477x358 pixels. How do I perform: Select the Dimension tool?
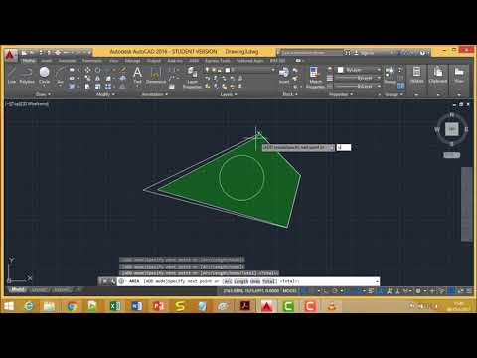tap(156, 75)
